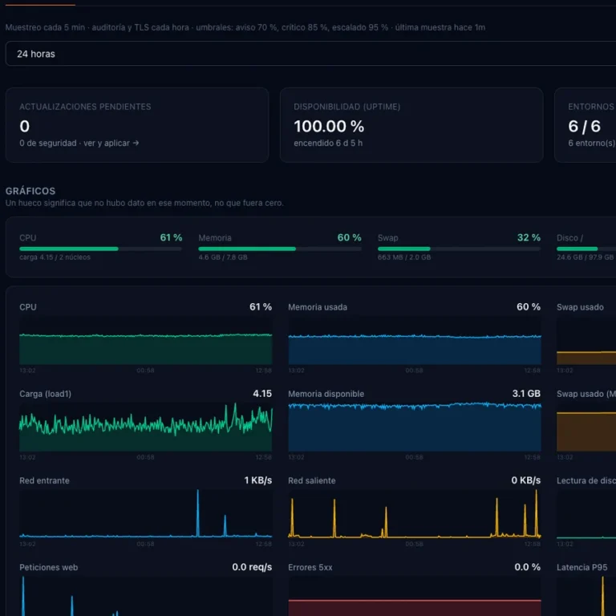The height and width of the screenshot is (616, 616).
Task: Select the Red saliente chart
Action: 415,513
